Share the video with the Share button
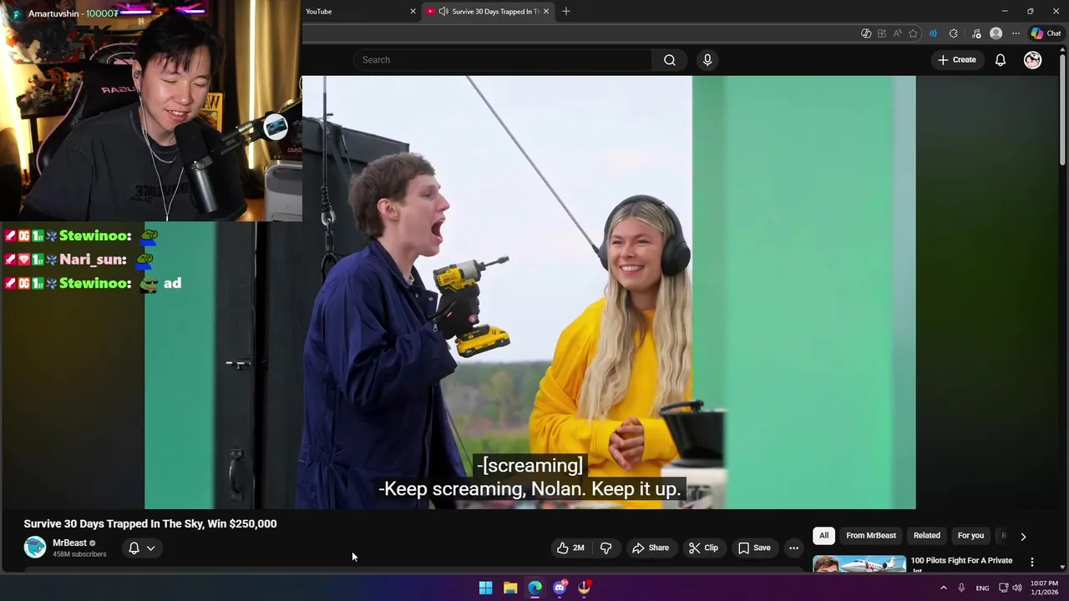Screen dimensions: 1069x601 point(651,548)
